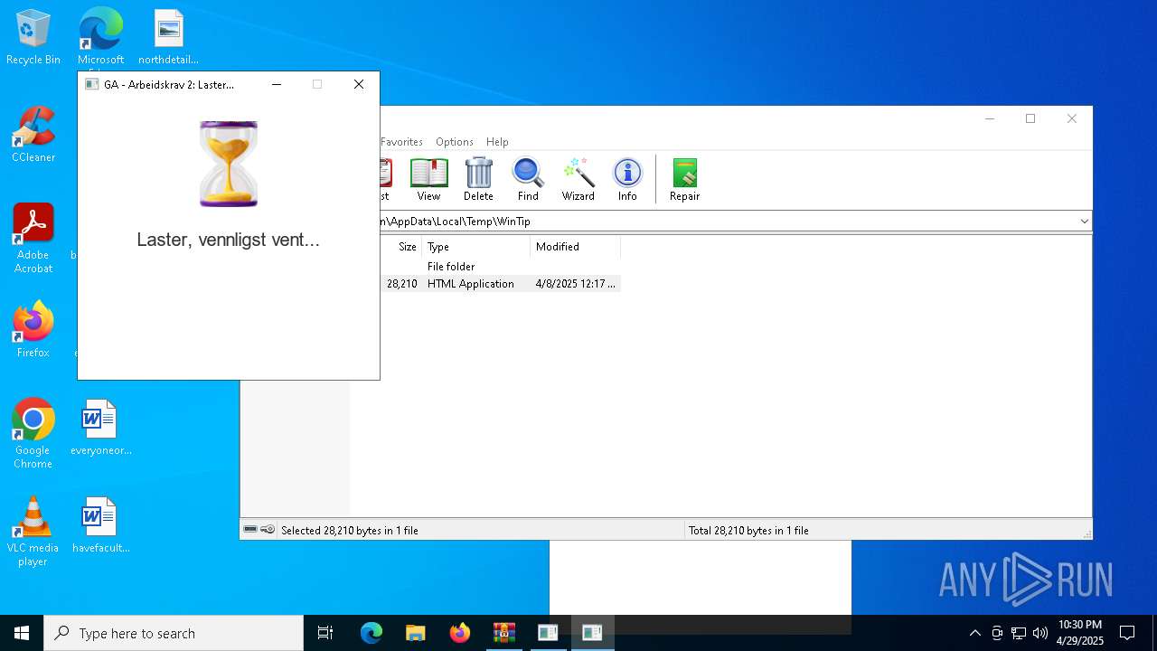Viewport: 1157px width, 651px height.
Task: Open the Options menu in WinRAR
Action: (455, 142)
